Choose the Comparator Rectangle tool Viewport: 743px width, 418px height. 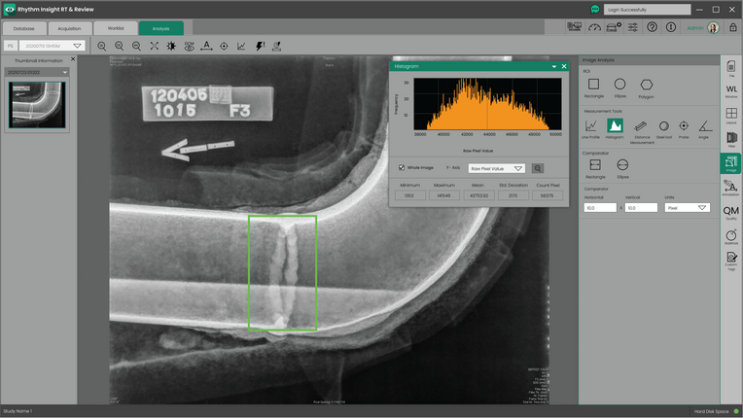[595, 168]
